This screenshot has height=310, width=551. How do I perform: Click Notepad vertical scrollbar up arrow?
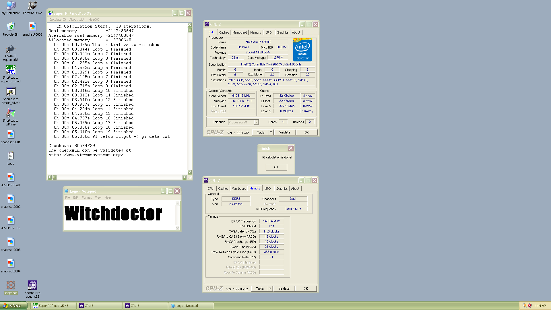pos(177,204)
